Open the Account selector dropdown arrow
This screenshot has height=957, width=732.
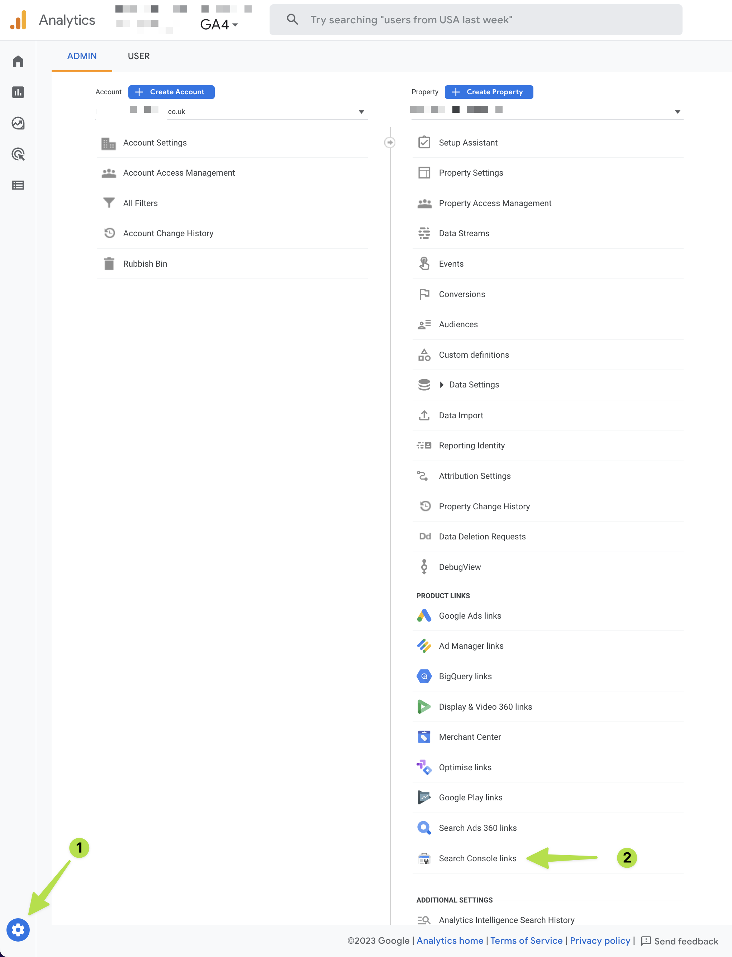coord(361,112)
